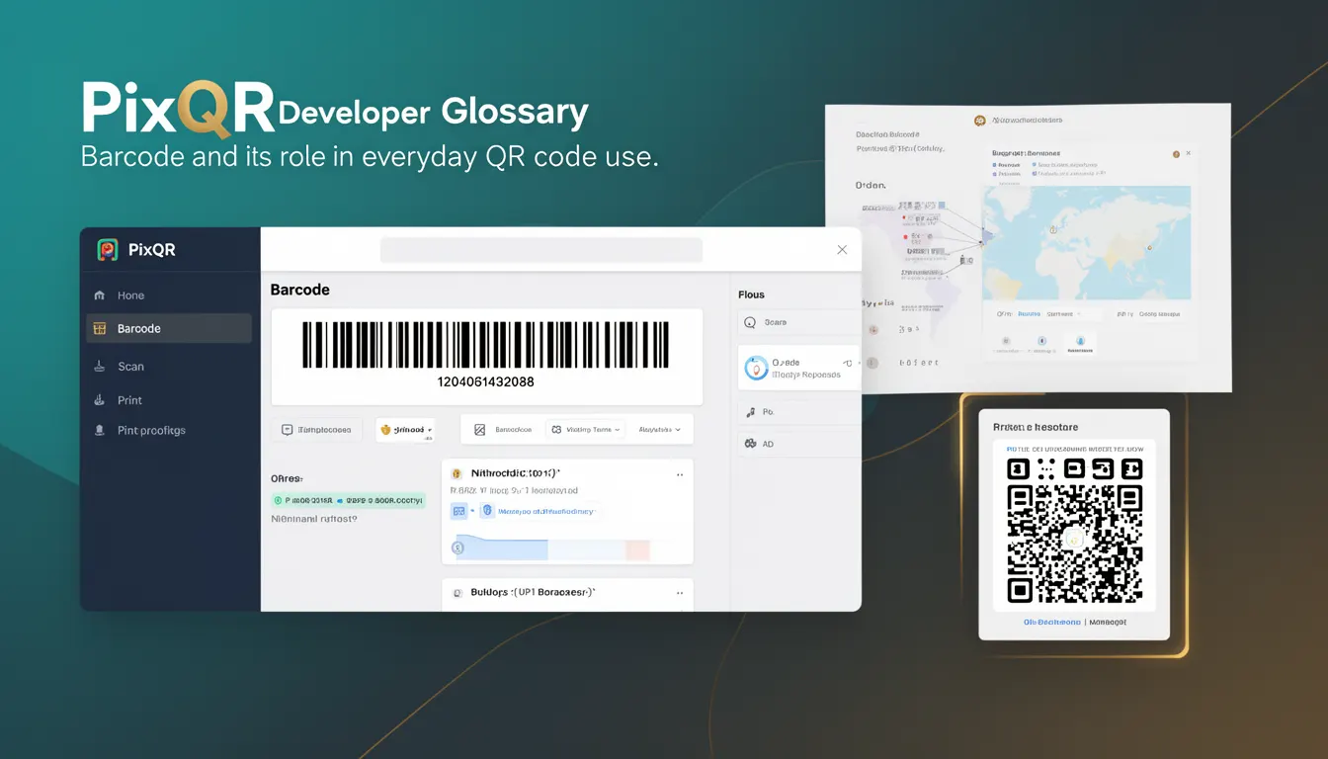The width and height of the screenshot is (1328, 759).
Task: Open the Print sidebar item
Action: coord(168,400)
